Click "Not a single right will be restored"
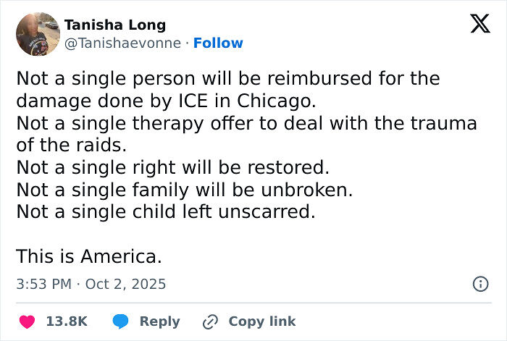Viewport: 507px width, 341px height. tap(172, 167)
